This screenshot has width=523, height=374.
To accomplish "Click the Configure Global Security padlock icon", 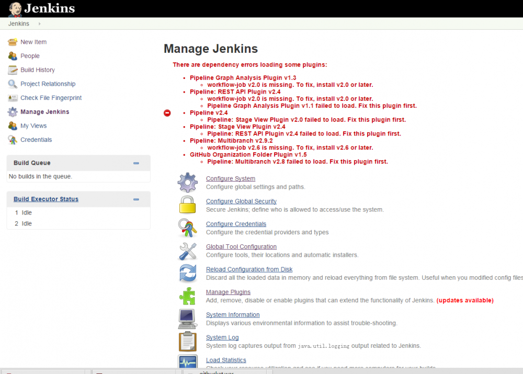I will click(187, 205).
